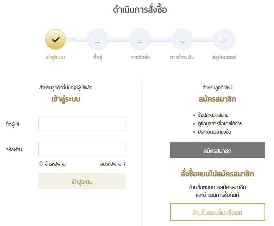Viewport: 274px width, 226px height.
Task: Click the gold checkmark step one circle
Action: [x=56, y=39]
